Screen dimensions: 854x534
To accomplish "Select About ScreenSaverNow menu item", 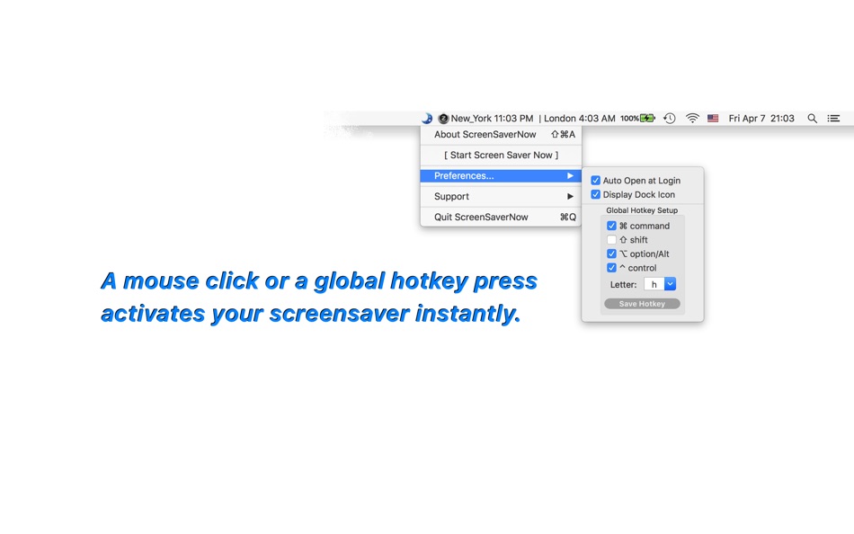I will tap(501, 135).
